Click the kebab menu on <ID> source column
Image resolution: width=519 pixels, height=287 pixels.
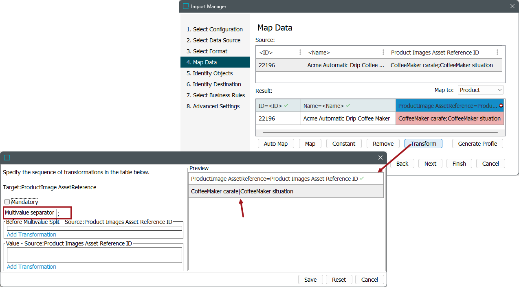pos(300,53)
